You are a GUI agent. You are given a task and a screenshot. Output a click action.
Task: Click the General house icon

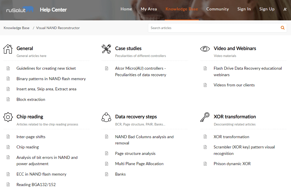point(8,49)
